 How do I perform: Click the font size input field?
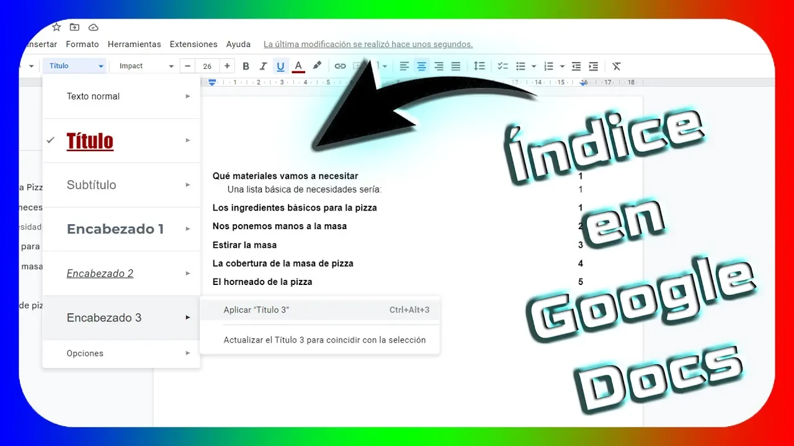(207, 66)
